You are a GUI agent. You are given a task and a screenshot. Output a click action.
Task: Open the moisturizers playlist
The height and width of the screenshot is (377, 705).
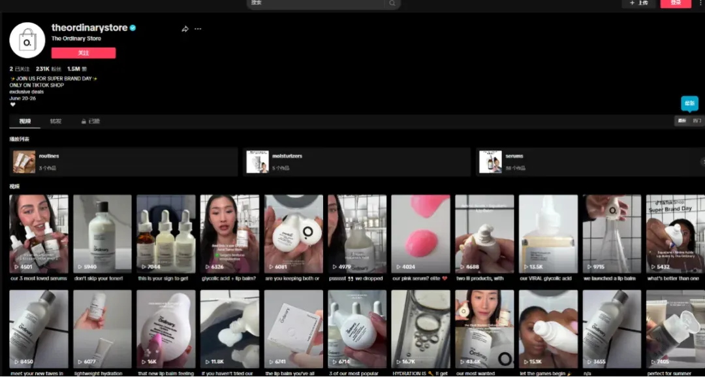pos(356,162)
